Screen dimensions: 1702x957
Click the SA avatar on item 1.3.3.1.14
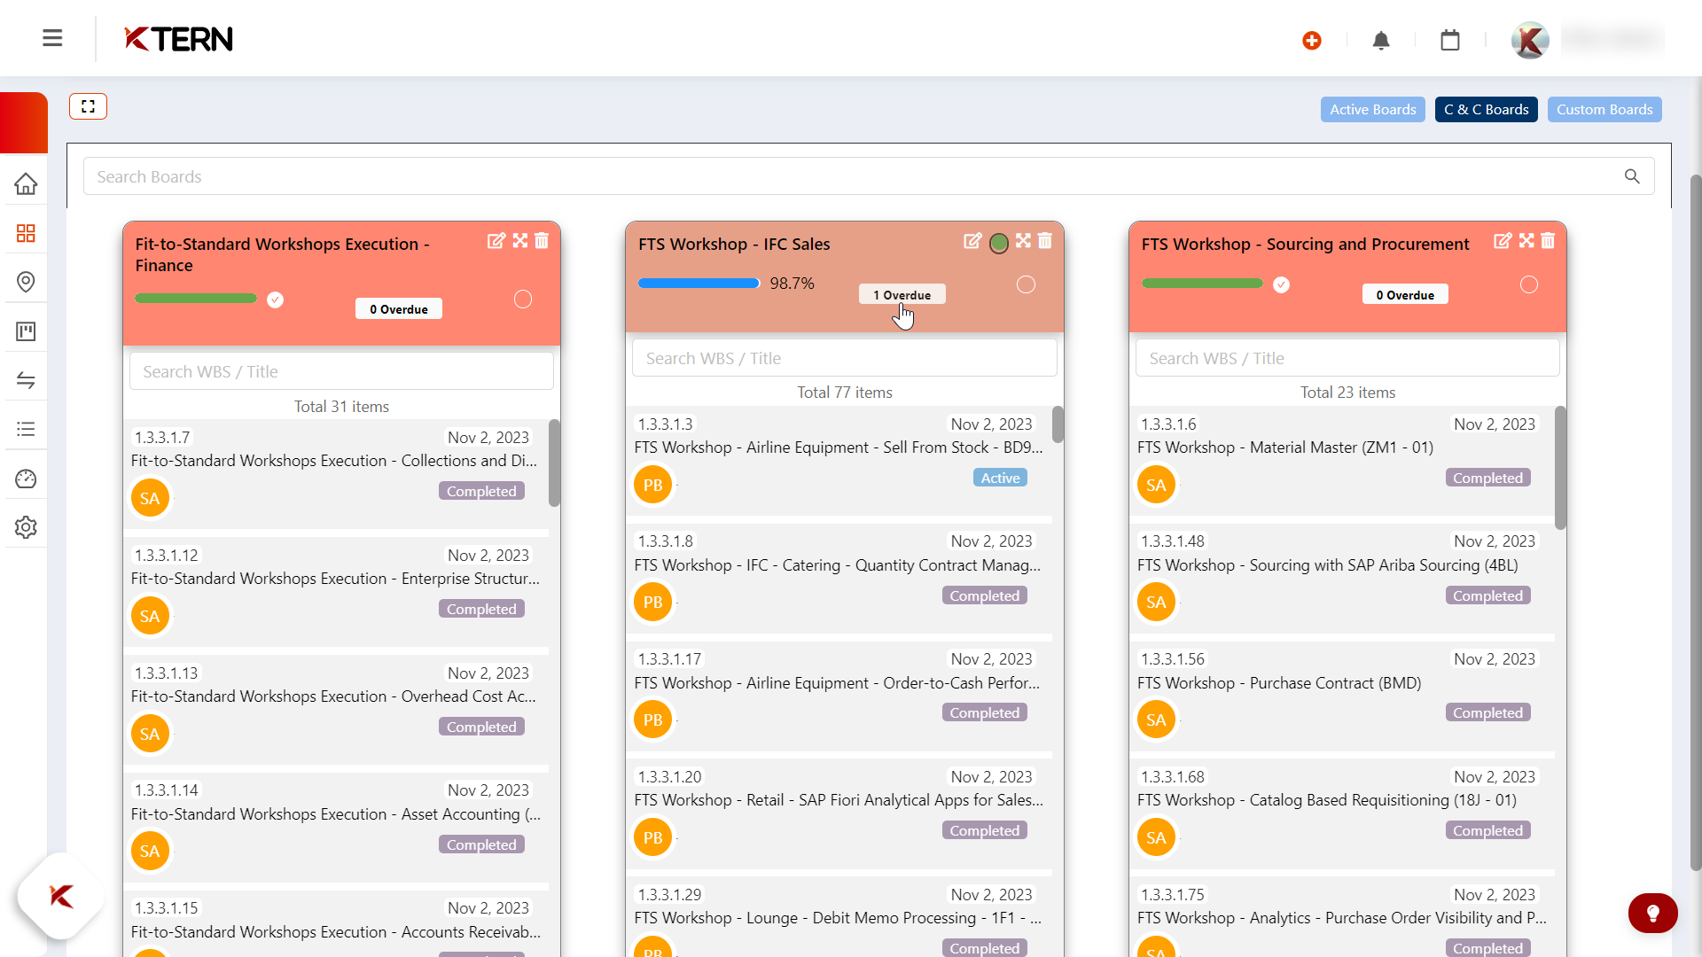pyautogui.click(x=150, y=851)
